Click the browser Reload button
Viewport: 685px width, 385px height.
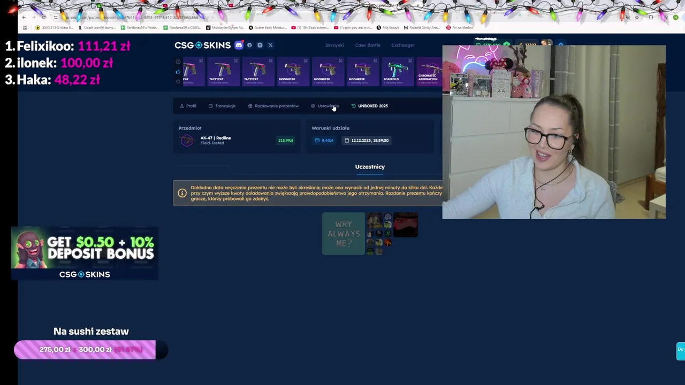pos(44,18)
